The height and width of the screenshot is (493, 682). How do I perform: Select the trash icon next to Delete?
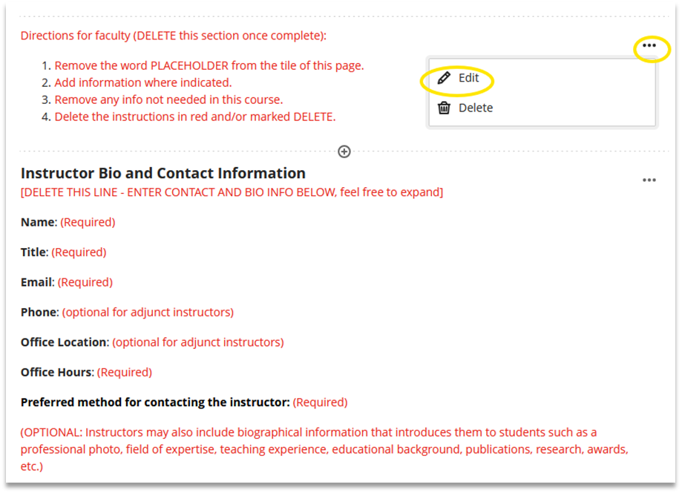pyautogui.click(x=444, y=107)
